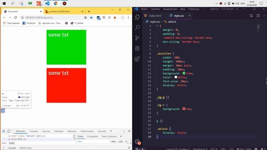
Task: Switch to the DevTools Performance tab
Action: pyautogui.click(x=87, y=131)
